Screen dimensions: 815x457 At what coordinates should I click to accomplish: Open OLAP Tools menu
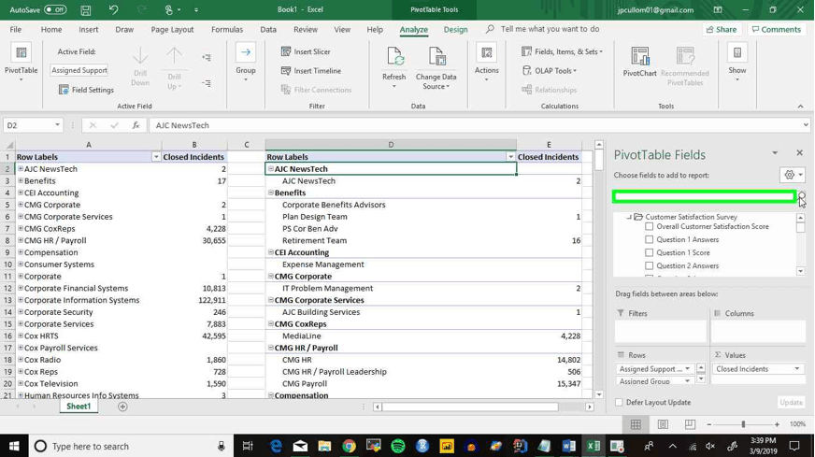point(550,71)
